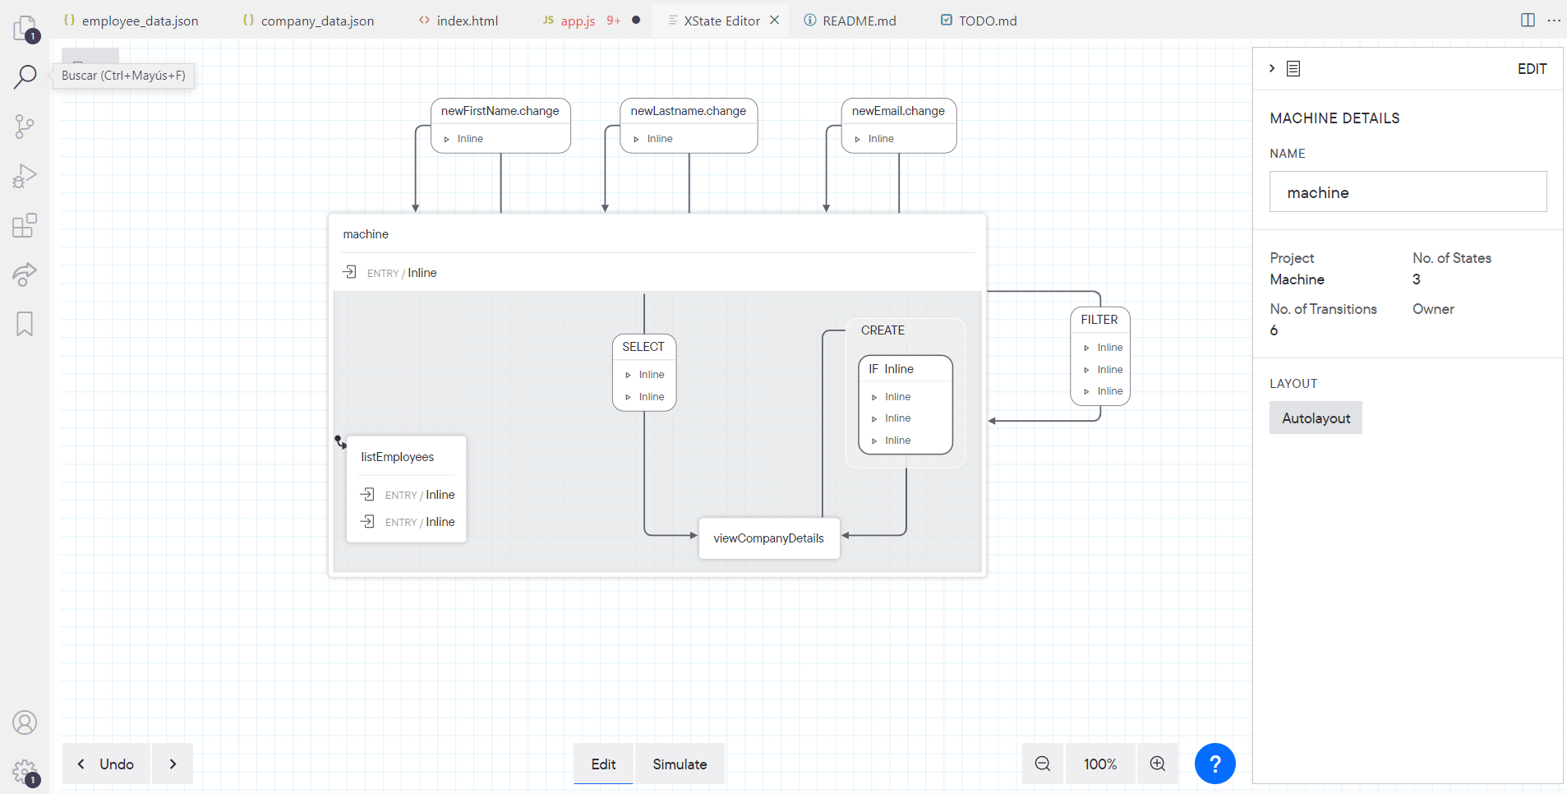Open the Source Control view
Image resolution: width=1567 pixels, height=794 pixels.
tap(25, 127)
